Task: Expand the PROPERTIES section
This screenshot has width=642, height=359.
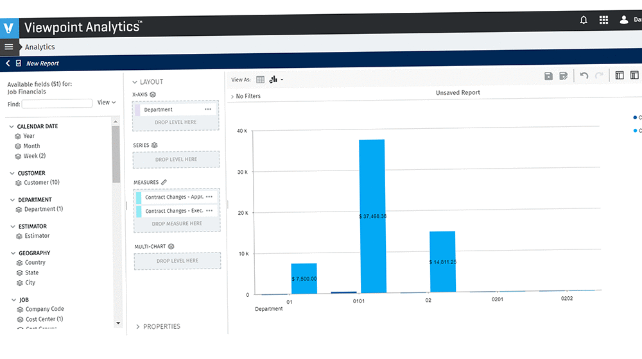Action: (137, 326)
